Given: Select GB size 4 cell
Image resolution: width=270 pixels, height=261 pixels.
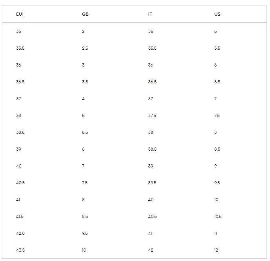Looking at the screenshot, I should pos(83,99).
